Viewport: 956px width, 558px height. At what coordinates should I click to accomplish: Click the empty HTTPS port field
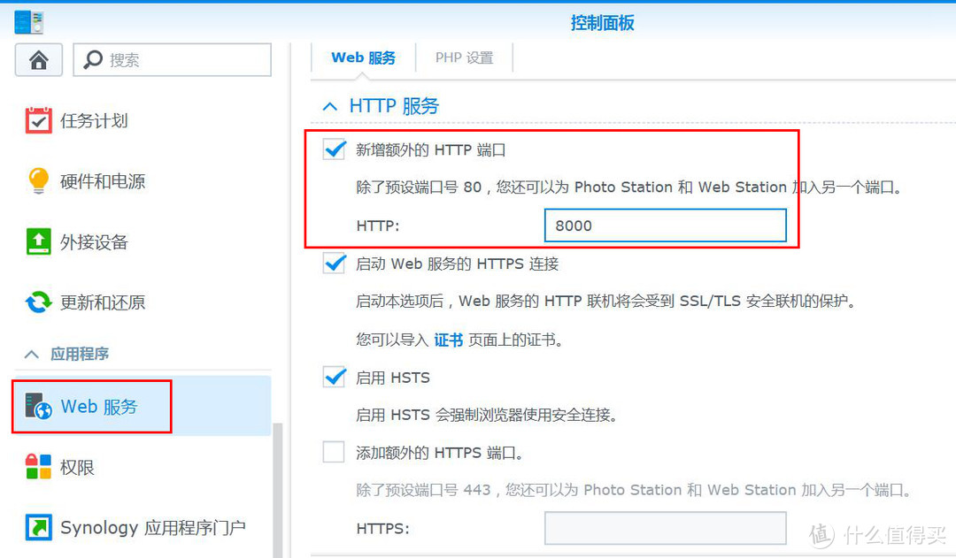(665, 528)
